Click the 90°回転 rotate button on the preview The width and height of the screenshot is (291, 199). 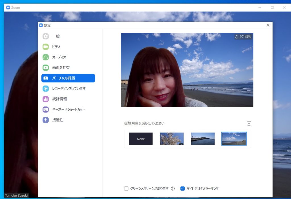[x=243, y=37]
